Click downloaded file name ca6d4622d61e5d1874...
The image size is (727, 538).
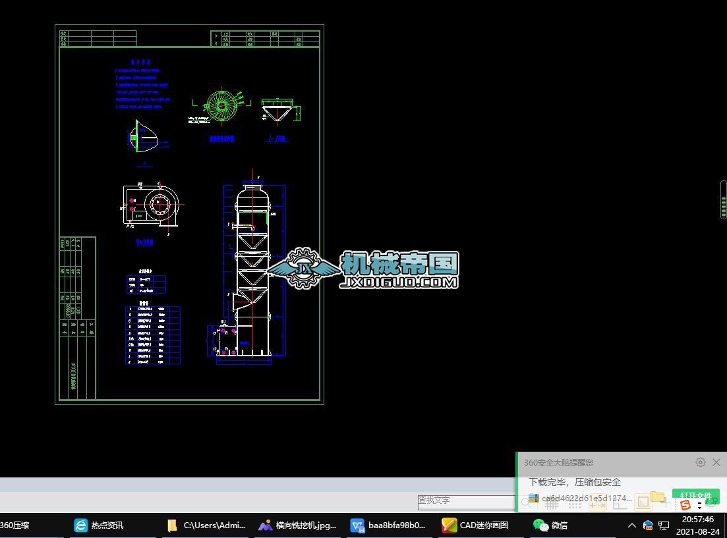coord(587,498)
